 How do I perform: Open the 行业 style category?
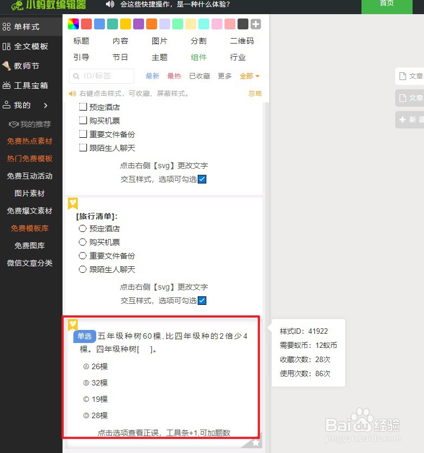[x=238, y=57]
